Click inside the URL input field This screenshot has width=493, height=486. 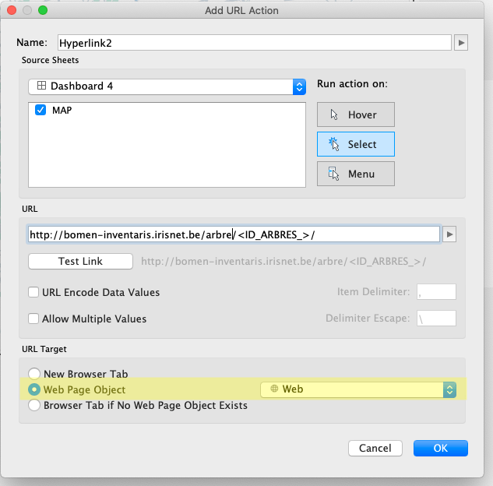click(x=234, y=234)
